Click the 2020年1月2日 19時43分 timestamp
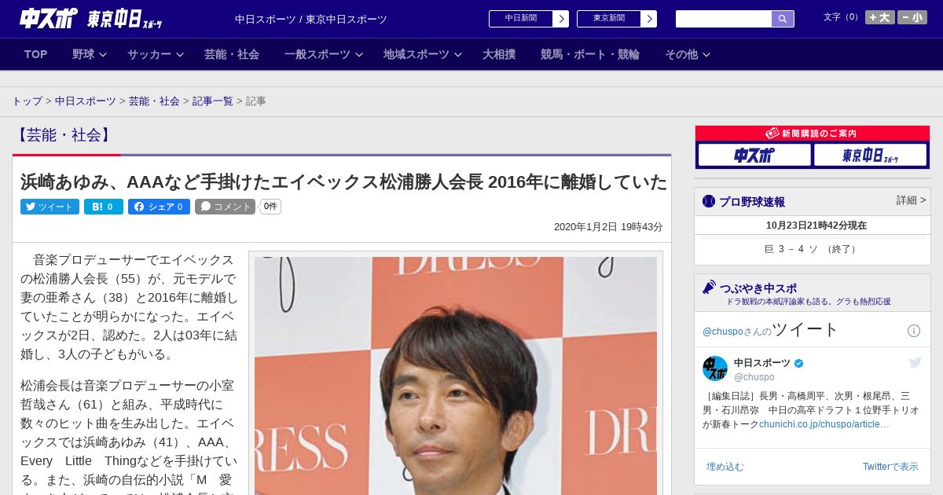Image resolution: width=943 pixels, height=495 pixels. point(608,227)
